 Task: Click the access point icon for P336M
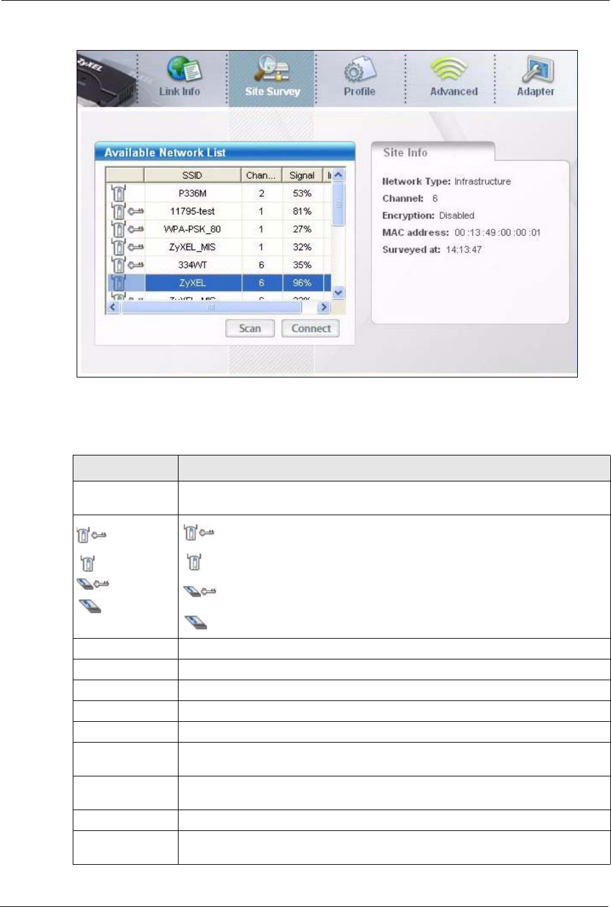(x=119, y=193)
